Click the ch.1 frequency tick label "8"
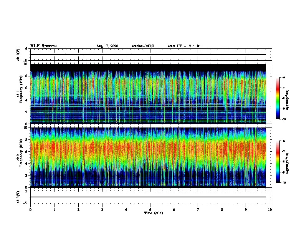This screenshot has width=304, height=235. pyautogui.click(x=27, y=76)
